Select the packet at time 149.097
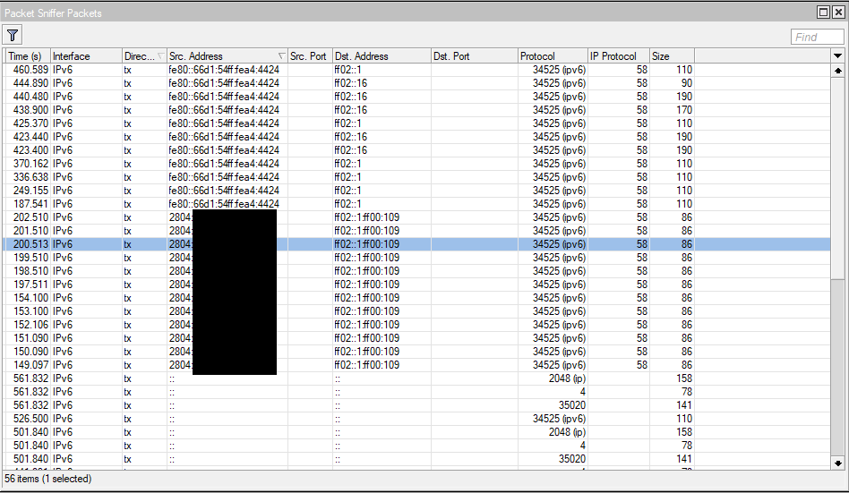 click(x=416, y=365)
